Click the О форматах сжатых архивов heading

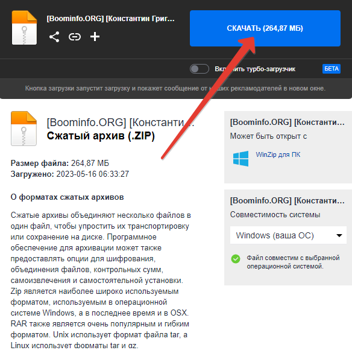tap(68, 197)
